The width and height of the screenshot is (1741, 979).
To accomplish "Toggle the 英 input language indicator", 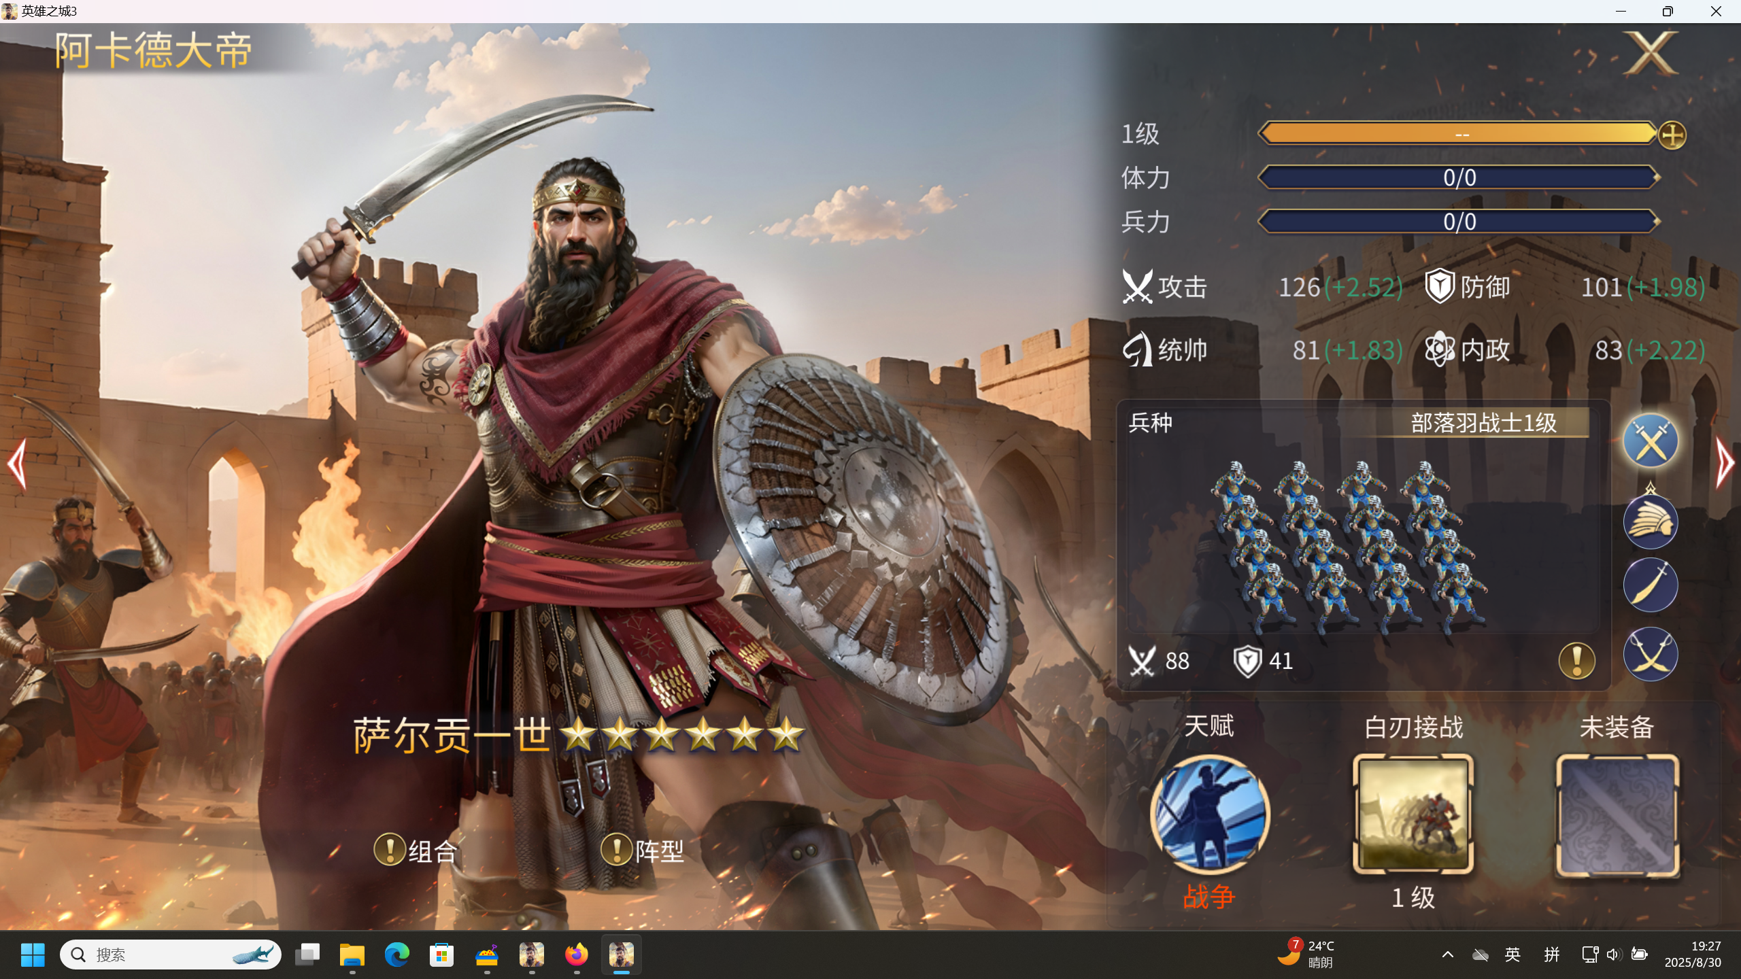I will 1512,955.
